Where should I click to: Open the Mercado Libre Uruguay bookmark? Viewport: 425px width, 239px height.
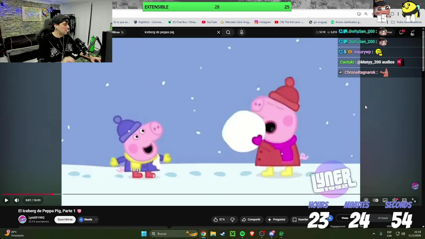coord(235,22)
